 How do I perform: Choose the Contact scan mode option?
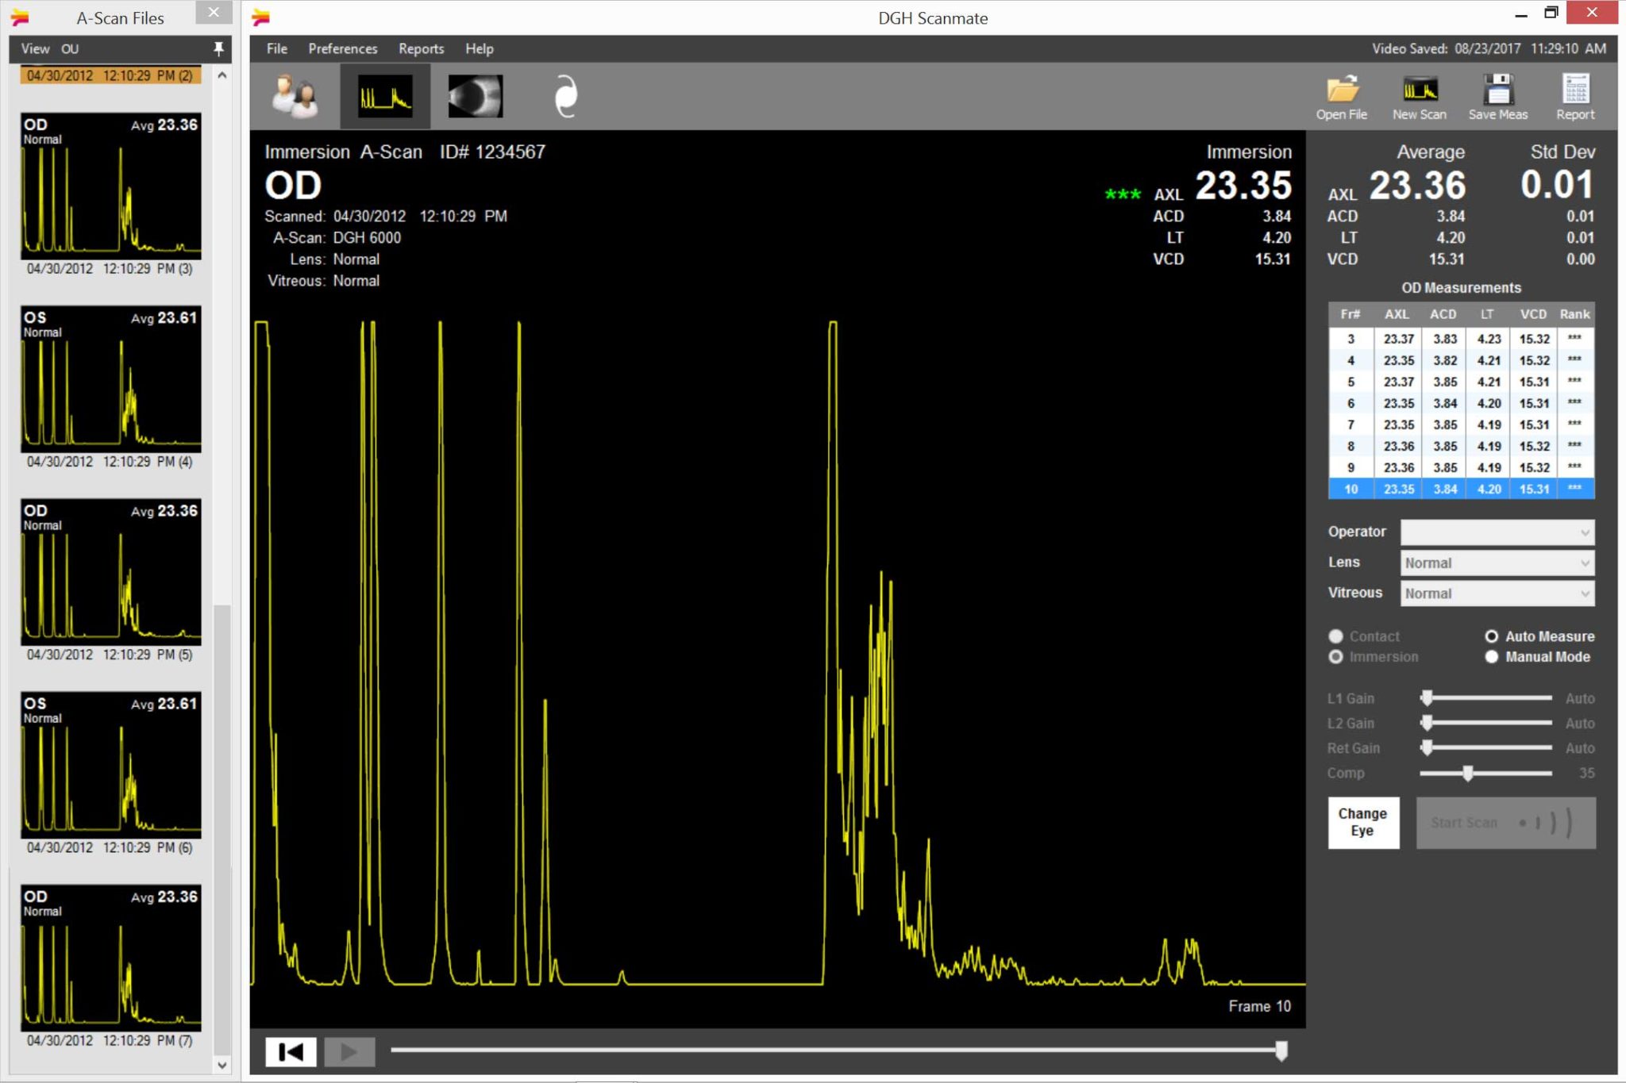click(1336, 636)
